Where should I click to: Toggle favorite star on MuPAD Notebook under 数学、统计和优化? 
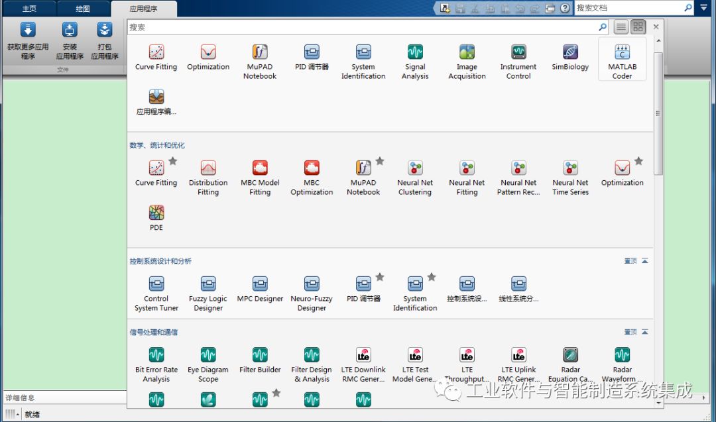(x=380, y=161)
